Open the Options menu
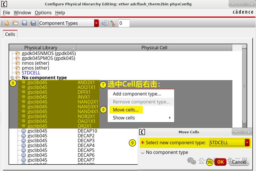Viewport: 256px width, 171px height. click(43, 13)
